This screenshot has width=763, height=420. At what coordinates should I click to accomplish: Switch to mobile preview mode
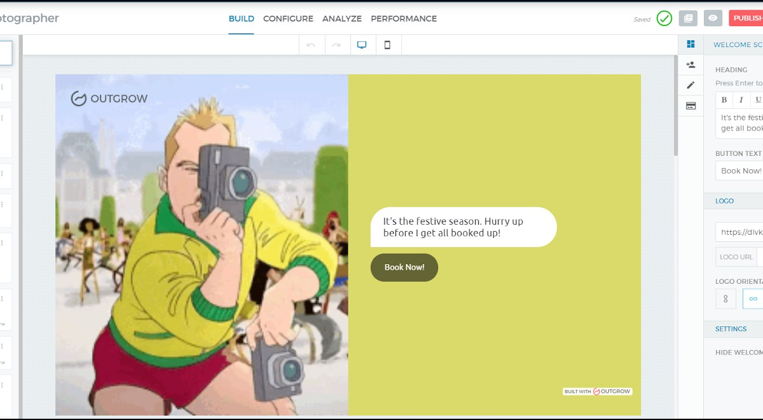[x=387, y=45]
